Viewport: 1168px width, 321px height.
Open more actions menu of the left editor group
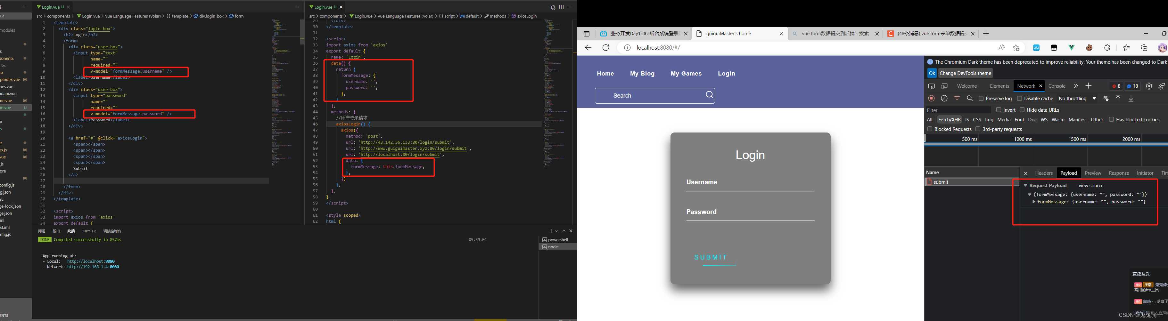(x=297, y=7)
